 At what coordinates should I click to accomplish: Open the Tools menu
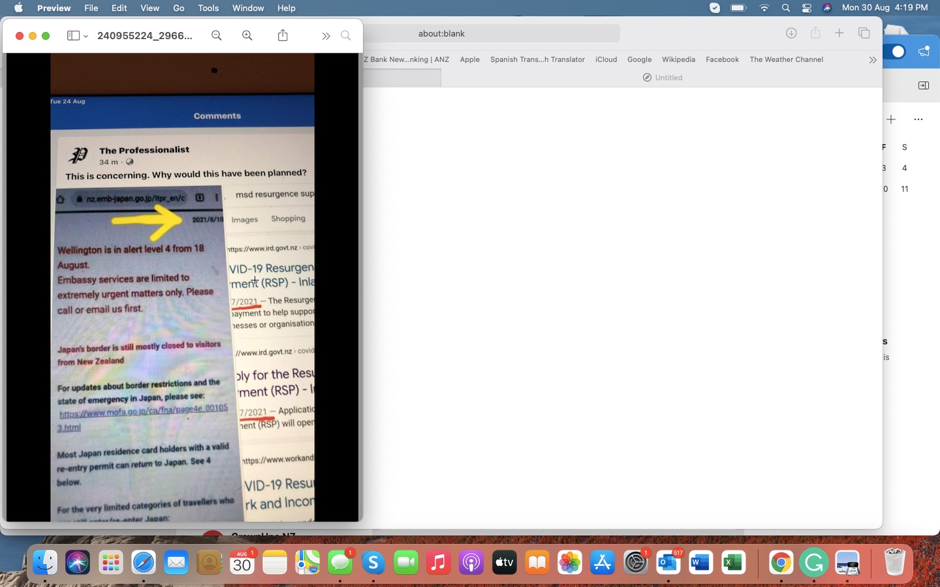click(x=208, y=8)
